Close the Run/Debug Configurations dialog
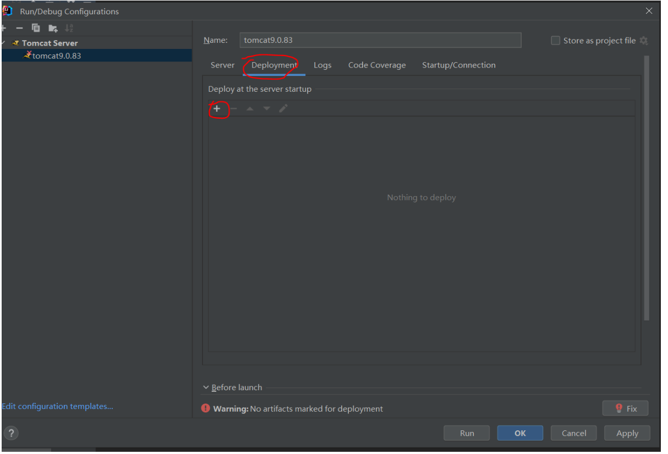 [649, 11]
